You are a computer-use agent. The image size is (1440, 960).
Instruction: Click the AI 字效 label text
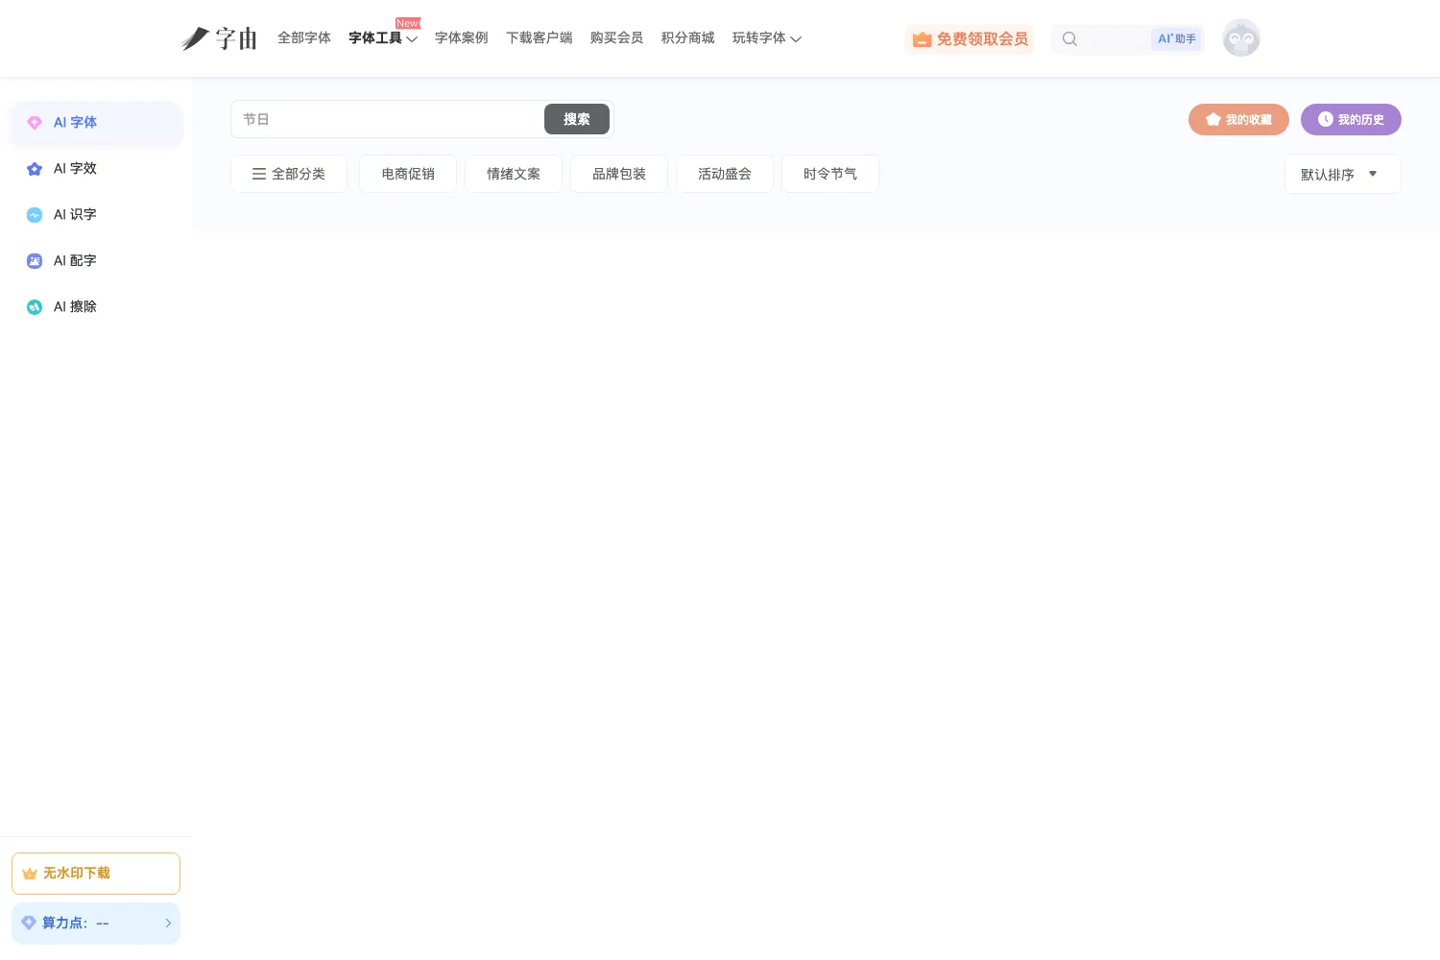tap(75, 169)
